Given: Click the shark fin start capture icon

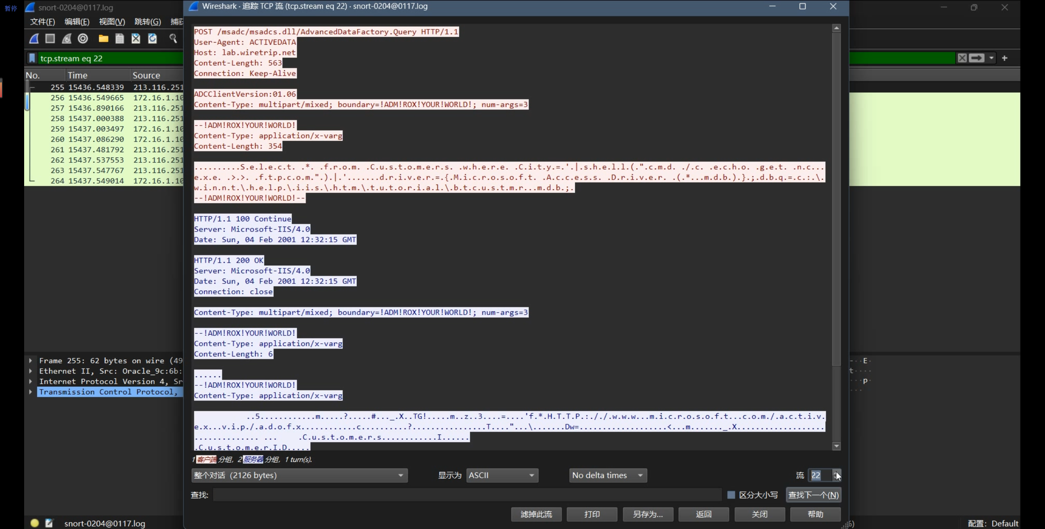Looking at the screenshot, I should pos(34,38).
